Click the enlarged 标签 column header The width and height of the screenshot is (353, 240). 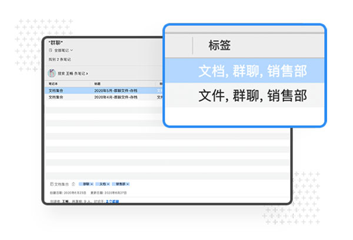coord(219,45)
